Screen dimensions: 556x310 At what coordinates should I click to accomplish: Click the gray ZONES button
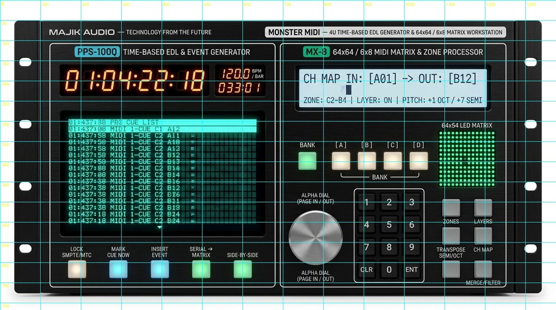pyautogui.click(x=451, y=208)
